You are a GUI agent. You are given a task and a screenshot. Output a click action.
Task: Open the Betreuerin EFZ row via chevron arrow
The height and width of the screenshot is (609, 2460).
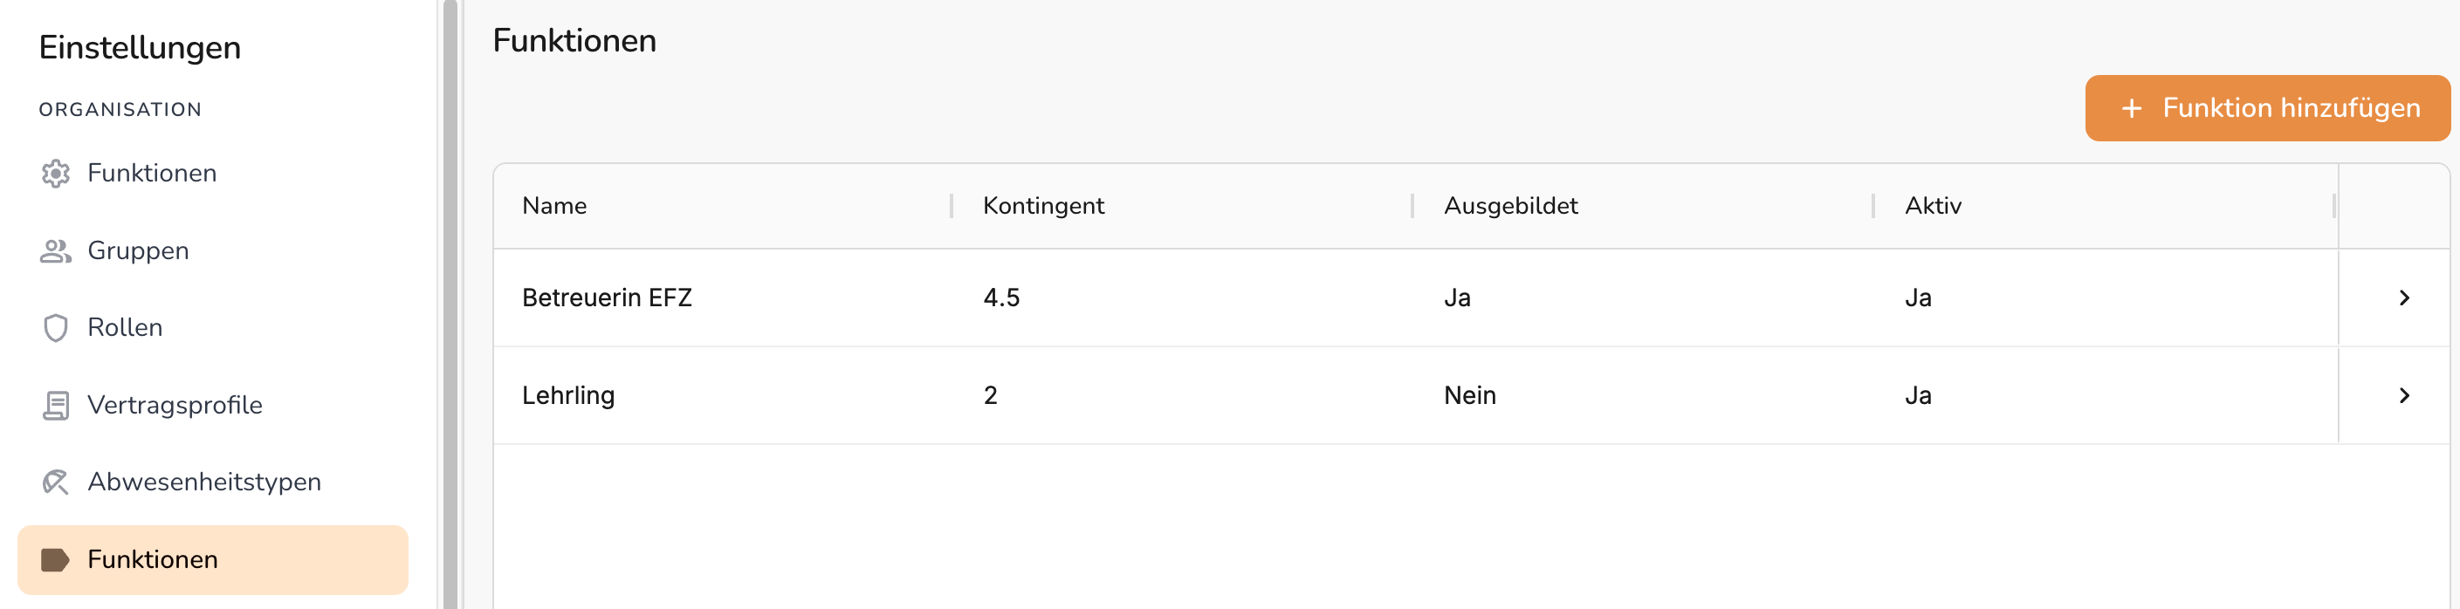2403,298
